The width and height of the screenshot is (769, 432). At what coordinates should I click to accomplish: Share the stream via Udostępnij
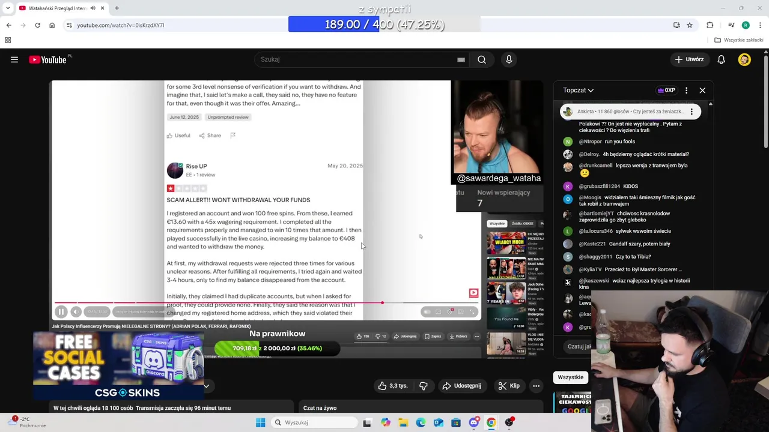(x=461, y=386)
